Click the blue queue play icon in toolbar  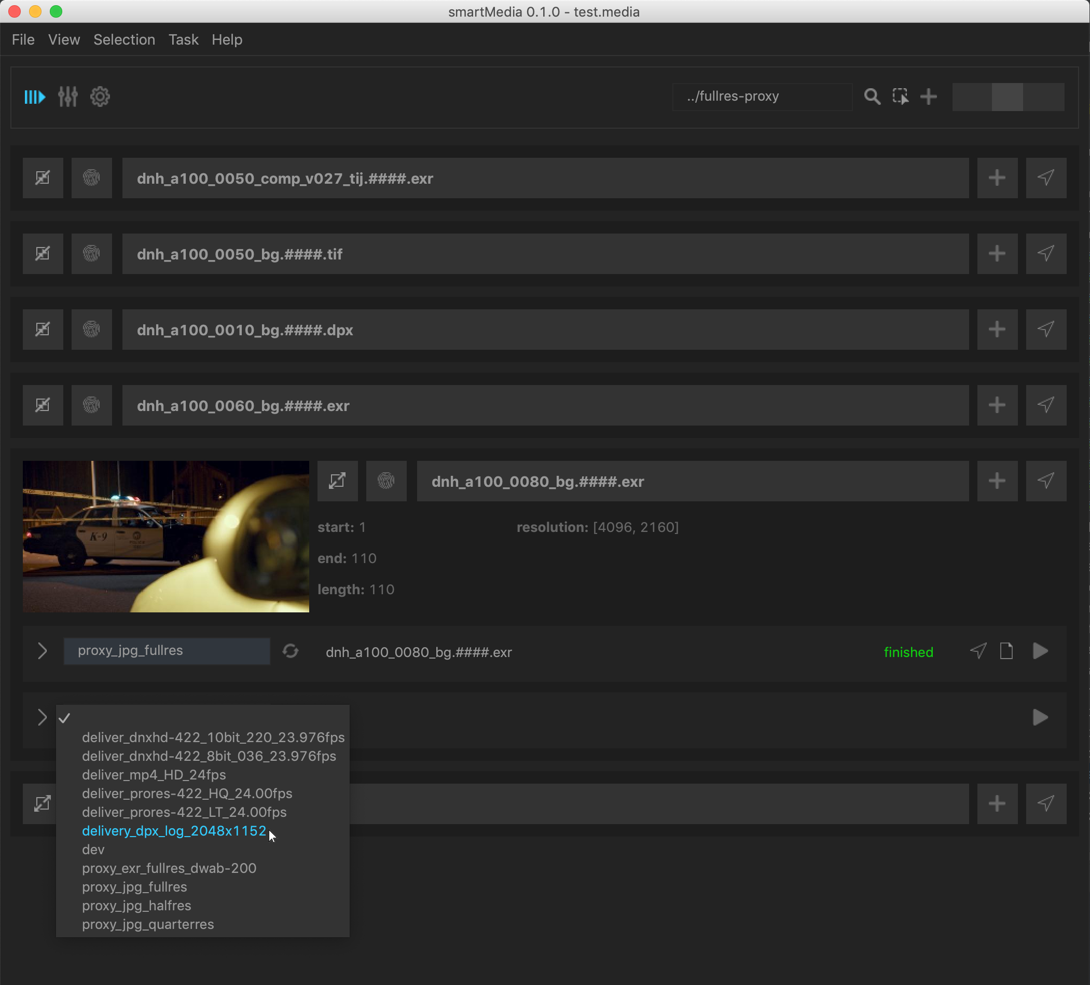(35, 97)
